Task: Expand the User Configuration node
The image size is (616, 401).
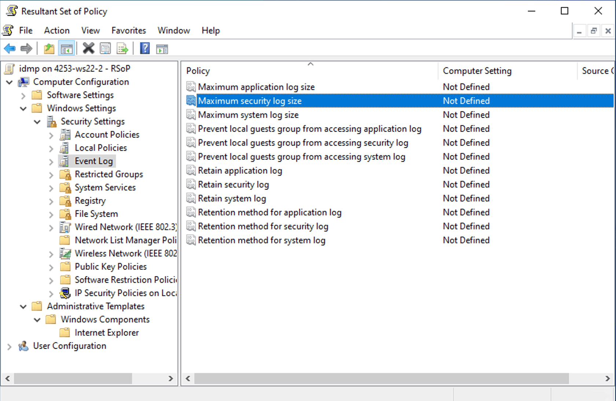Action: pos(9,346)
